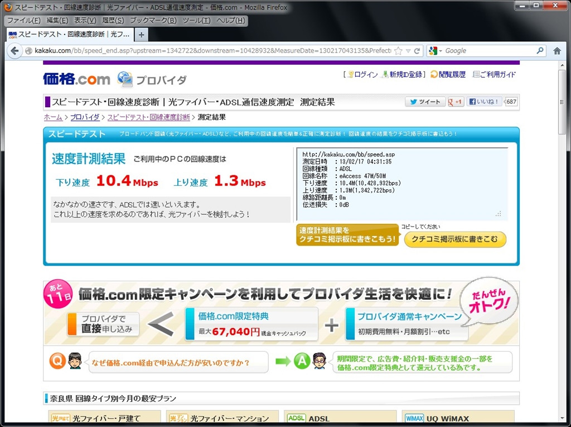Click the scrollbar down arrow
The width and height of the screenshot is (571, 427).
tap(563, 418)
